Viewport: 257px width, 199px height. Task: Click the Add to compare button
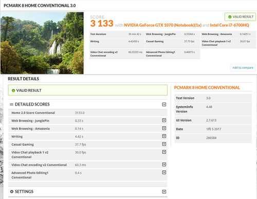243,68
